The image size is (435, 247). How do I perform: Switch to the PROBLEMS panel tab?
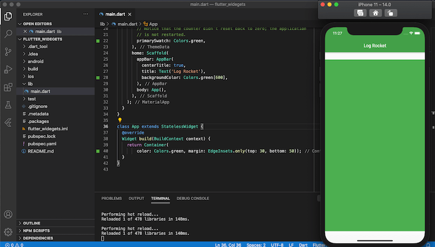tap(111, 199)
